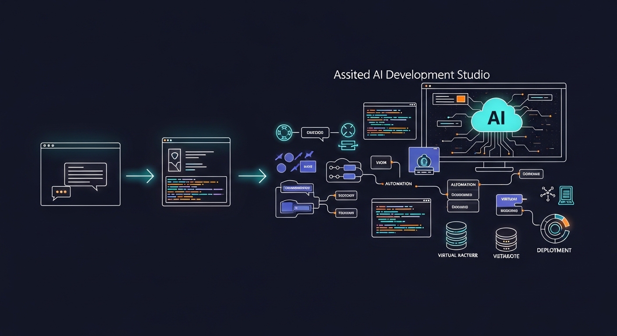Click the teal crossed-circle icon

348,130
